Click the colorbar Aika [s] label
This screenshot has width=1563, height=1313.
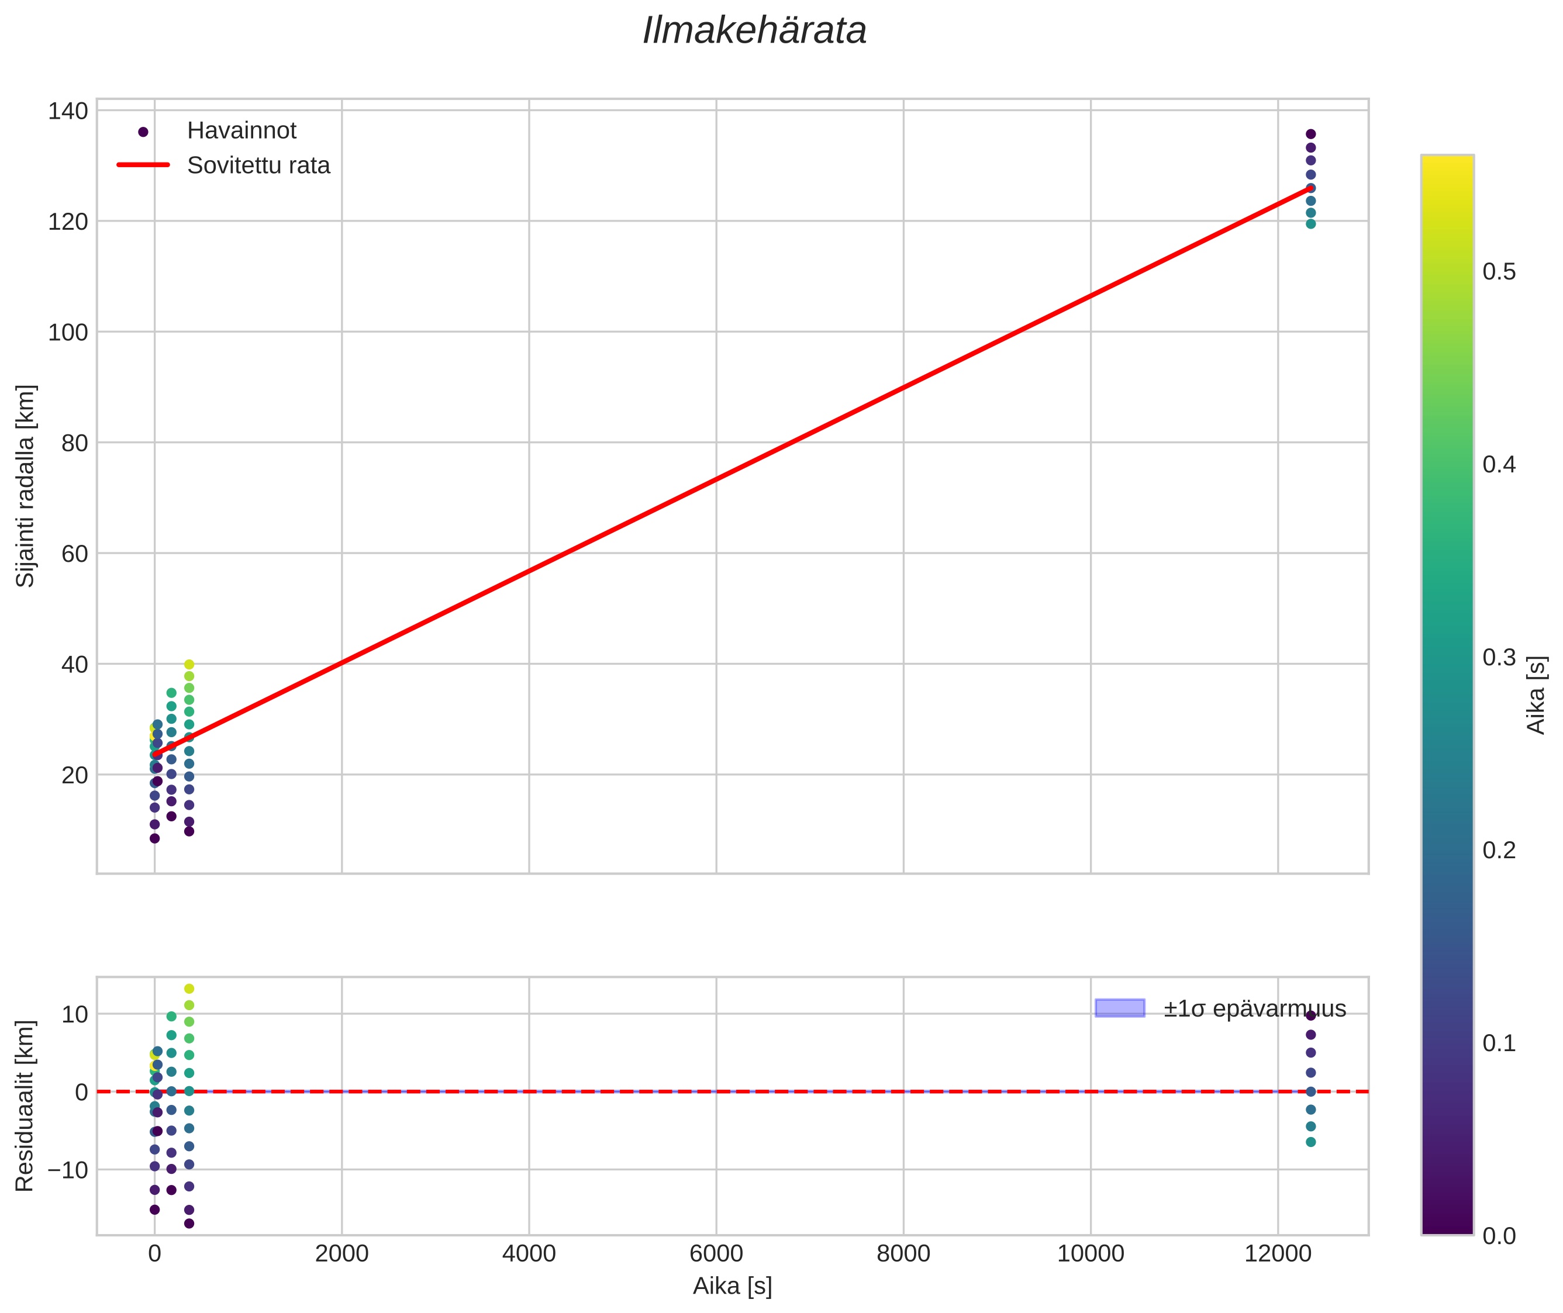coord(1537,694)
